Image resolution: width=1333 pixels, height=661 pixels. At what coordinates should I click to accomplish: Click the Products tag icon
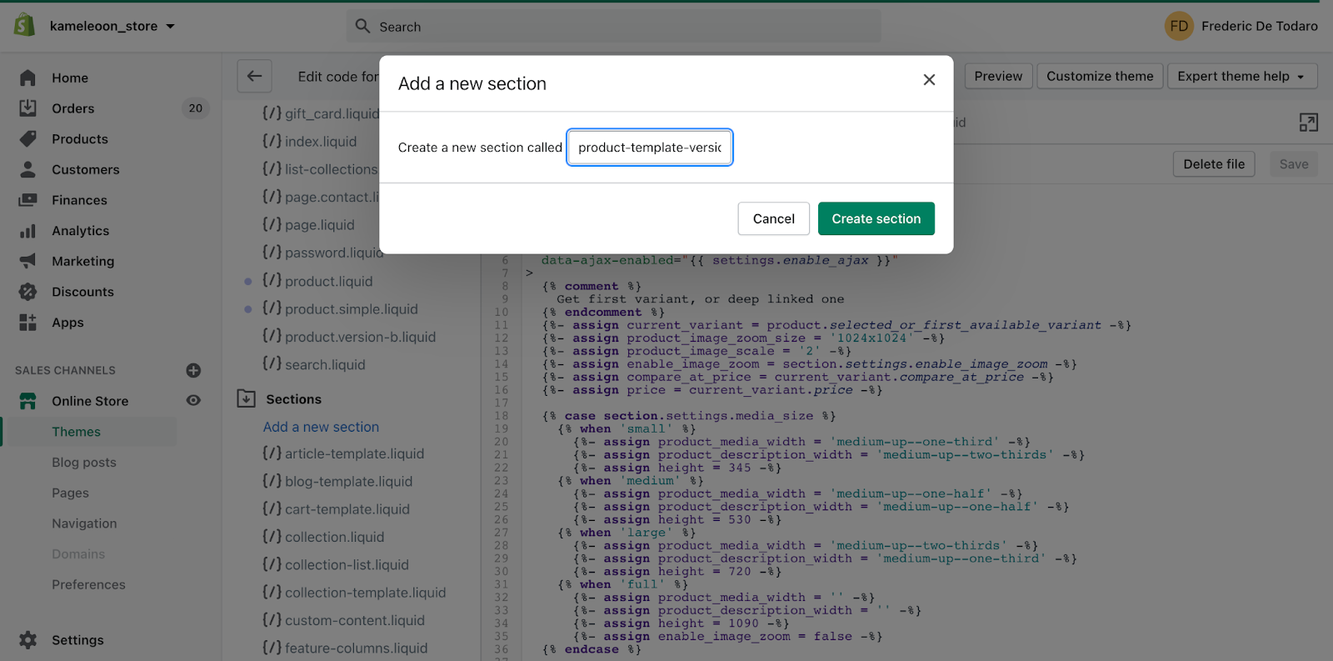click(x=27, y=138)
